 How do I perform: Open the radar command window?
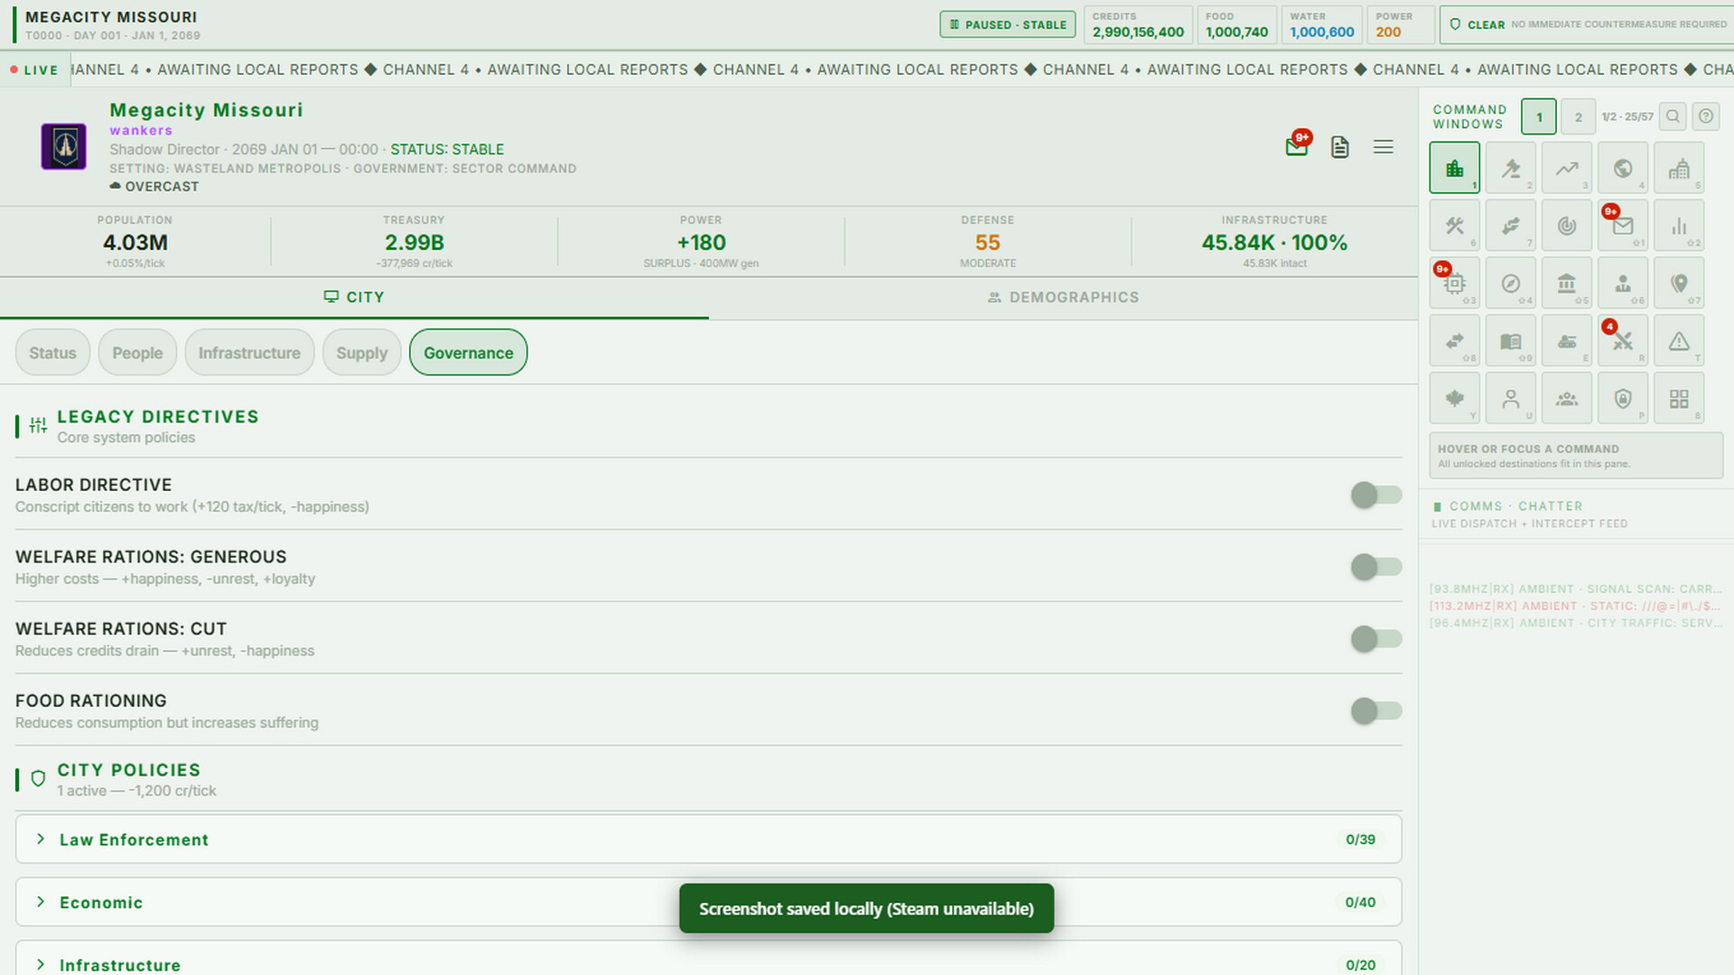1566,226
